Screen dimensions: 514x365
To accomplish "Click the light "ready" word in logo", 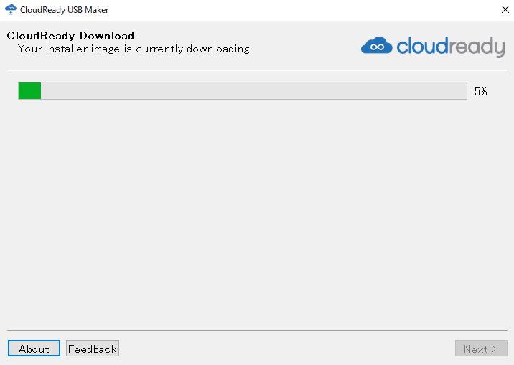I will [x=477, y=47].
